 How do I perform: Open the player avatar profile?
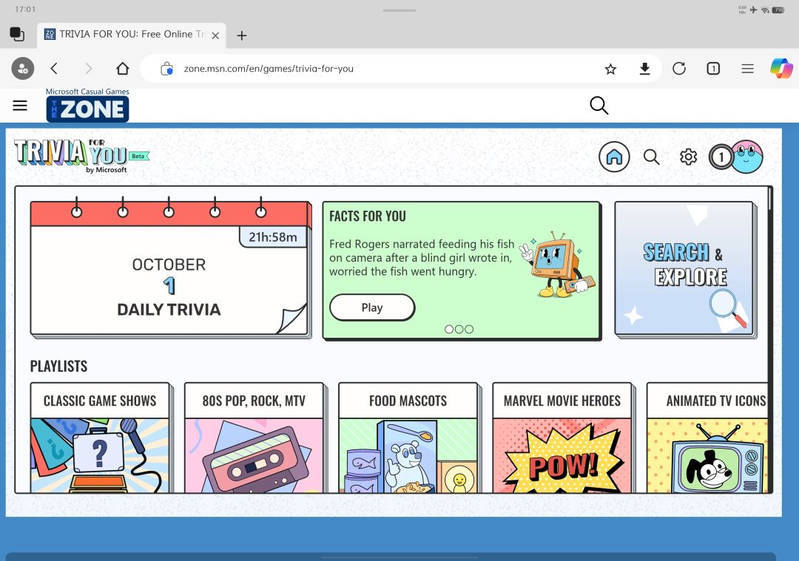[x=746, y=157]
